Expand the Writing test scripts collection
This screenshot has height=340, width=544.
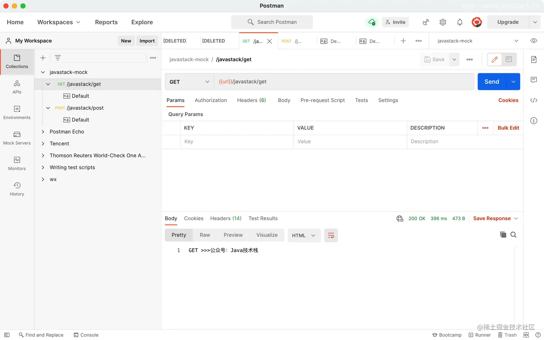click(43, 167)
